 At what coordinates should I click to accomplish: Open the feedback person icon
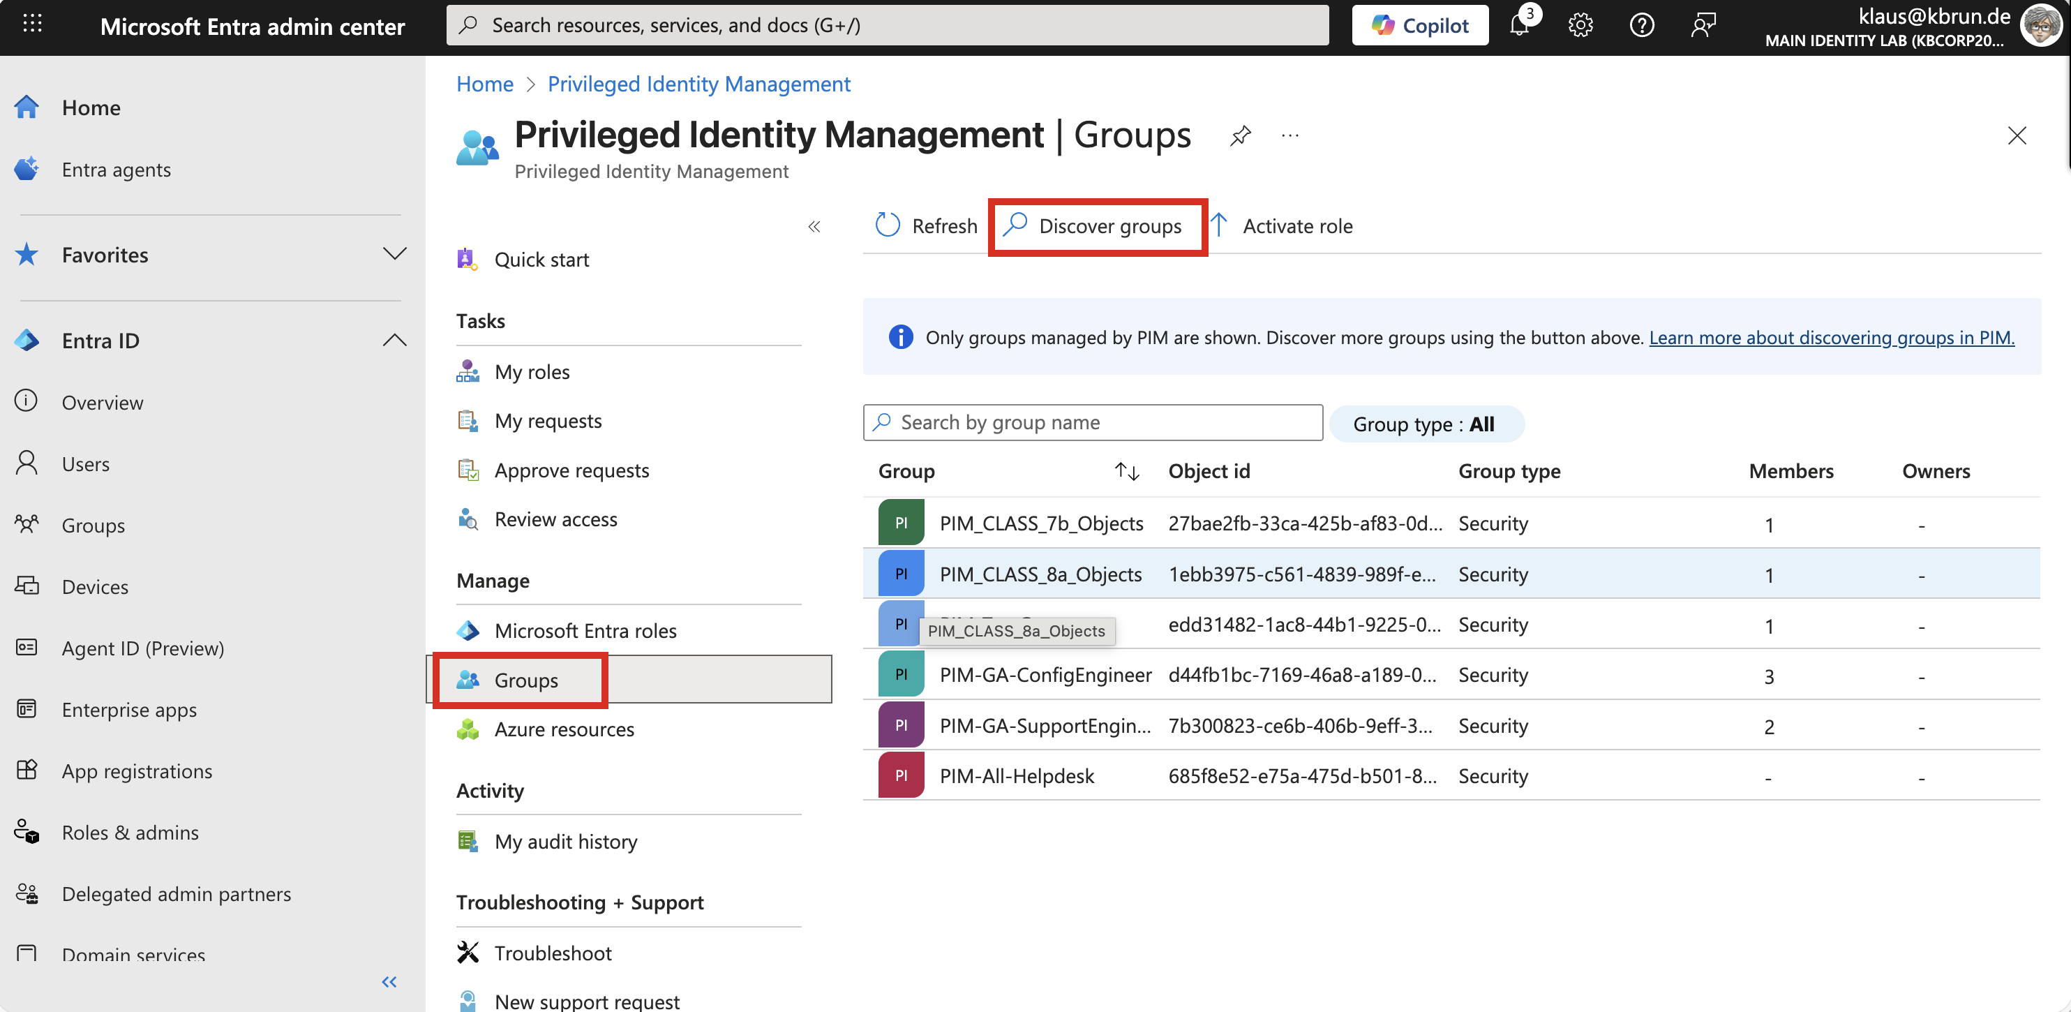(x=1702, y=26)
